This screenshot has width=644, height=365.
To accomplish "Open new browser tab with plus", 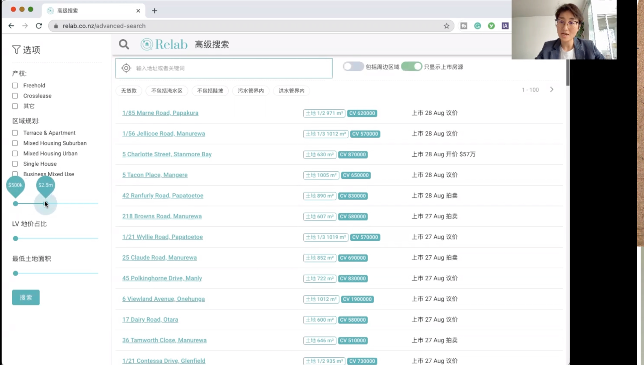I will (155, 10).
